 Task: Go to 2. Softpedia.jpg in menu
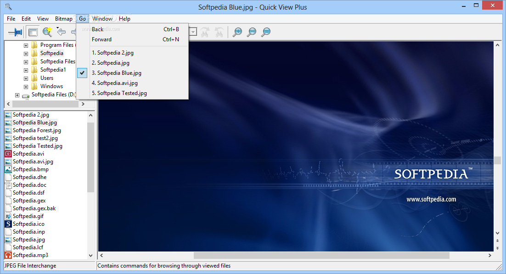[x=132, y=63]
